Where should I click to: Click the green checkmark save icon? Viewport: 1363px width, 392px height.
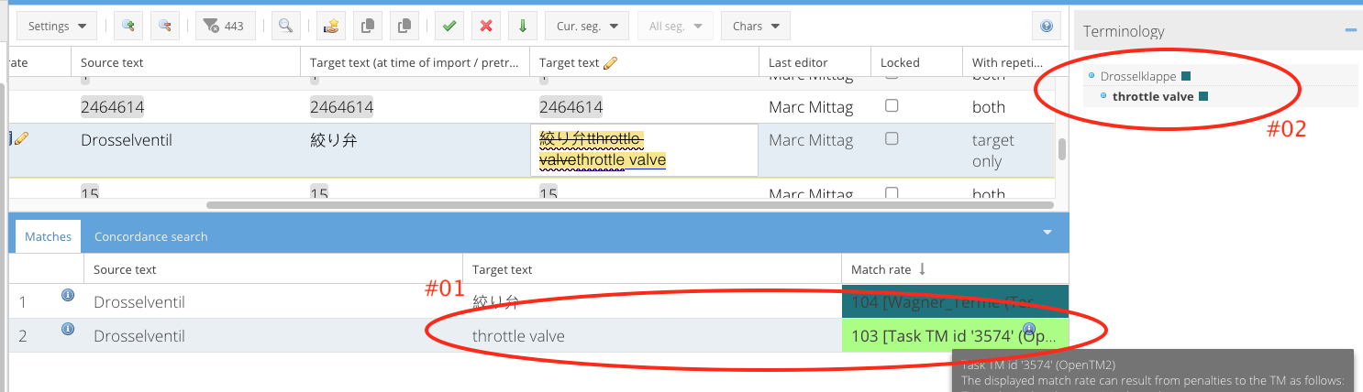pyautogui.click(x=449, y=27)
